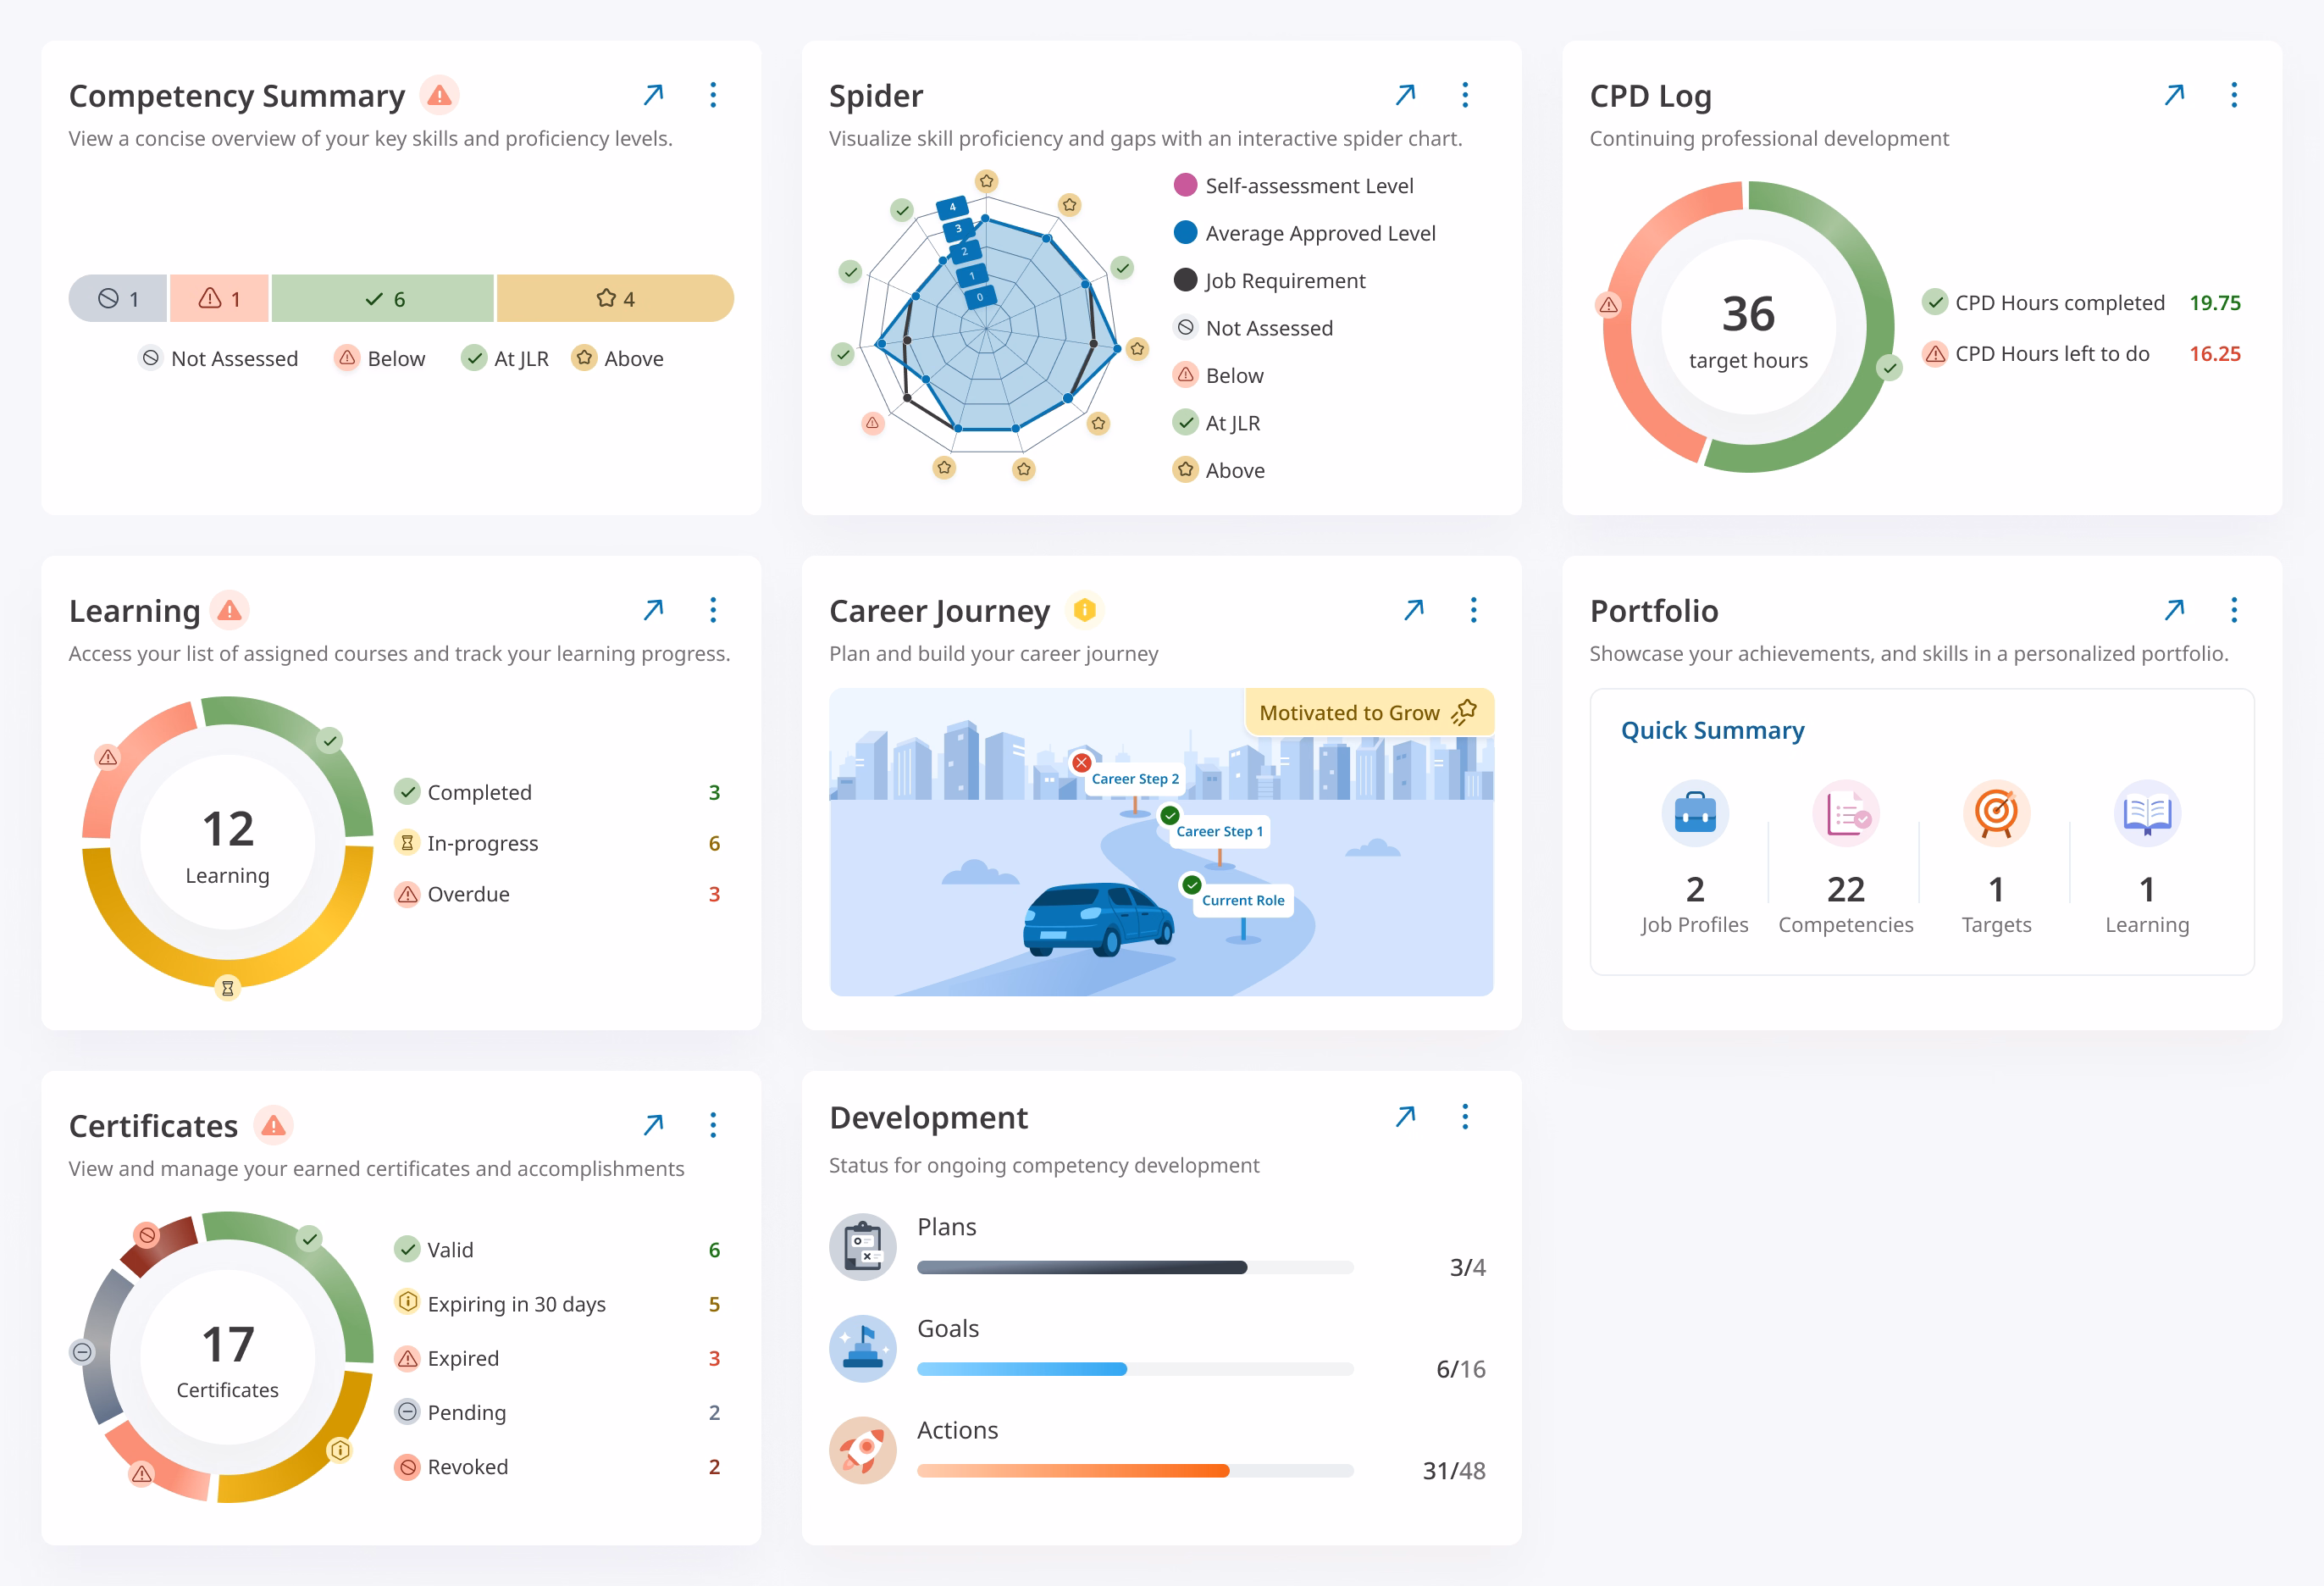Open Spider widget expand arrow
Viewport: 2324px width, 1586px height.
(x=1405, y=95)
